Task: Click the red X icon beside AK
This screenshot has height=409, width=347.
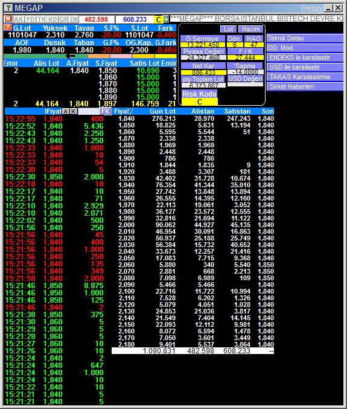Action: tap(8, 19)
